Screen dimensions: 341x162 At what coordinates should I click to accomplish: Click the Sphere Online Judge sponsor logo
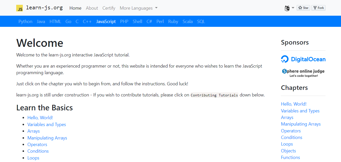tap(303, 72)
